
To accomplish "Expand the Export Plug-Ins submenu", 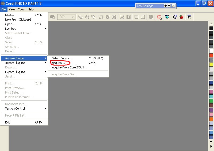I will (24, 72).
